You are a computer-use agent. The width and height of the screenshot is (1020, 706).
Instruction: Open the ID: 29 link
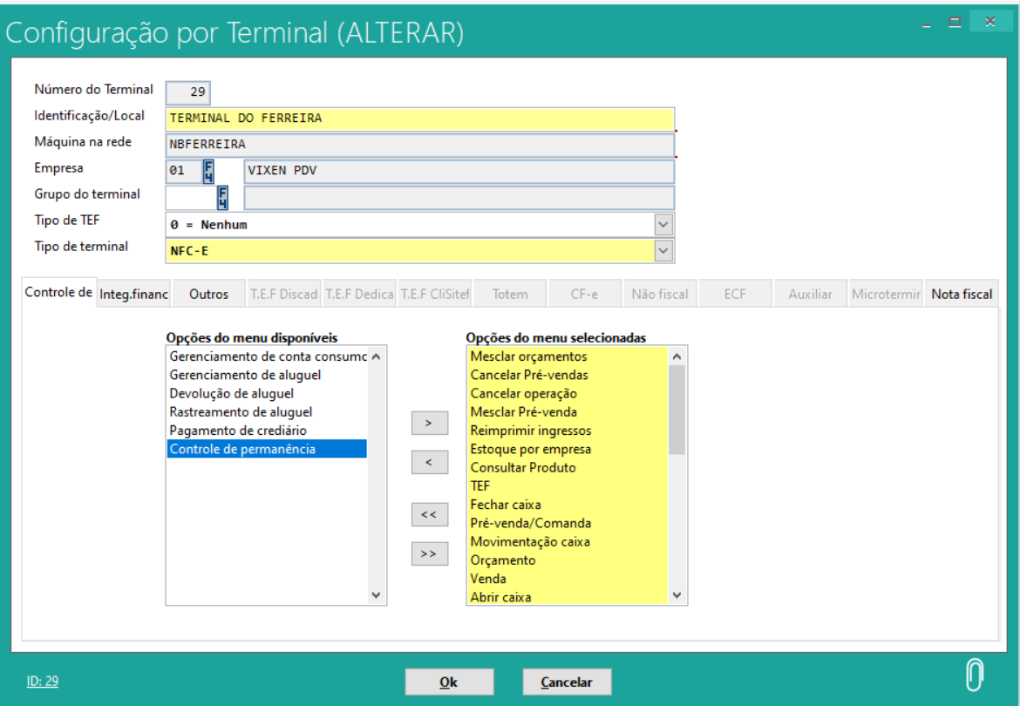[42, 682]
